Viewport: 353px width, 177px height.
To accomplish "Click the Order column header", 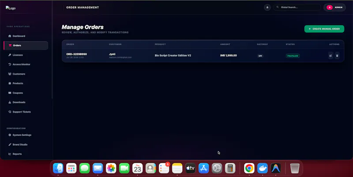I will pyautogui.click(x=70, y=45).
